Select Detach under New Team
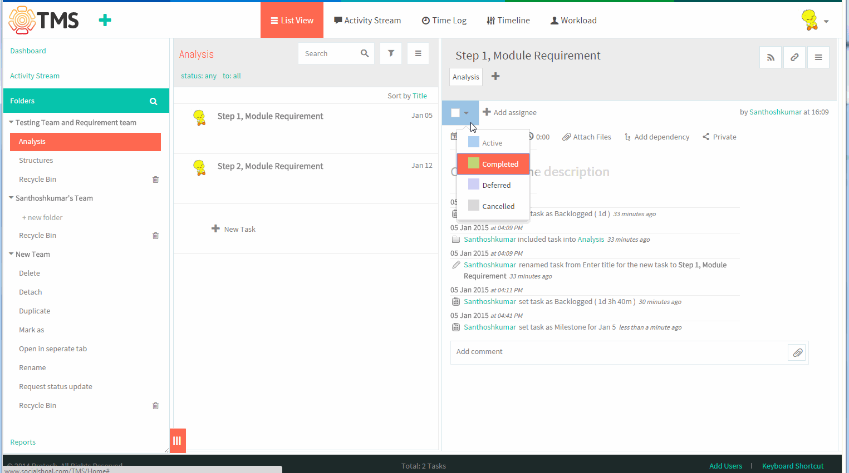Image resolution: width=849 pixels, height=473 pixels. pyautogui.click(x=31, y=292)
